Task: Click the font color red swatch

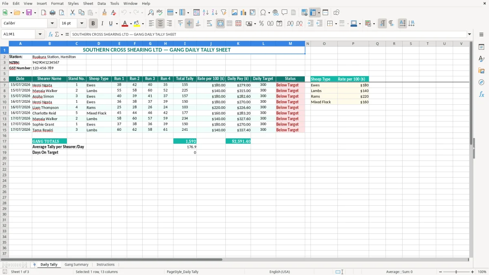Action: click(125, 24)
